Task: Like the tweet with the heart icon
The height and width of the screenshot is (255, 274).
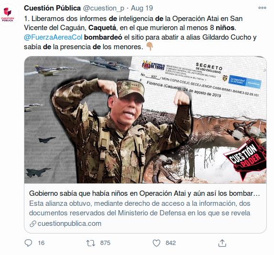Action: pyautogui.click(x=157, y=243)
